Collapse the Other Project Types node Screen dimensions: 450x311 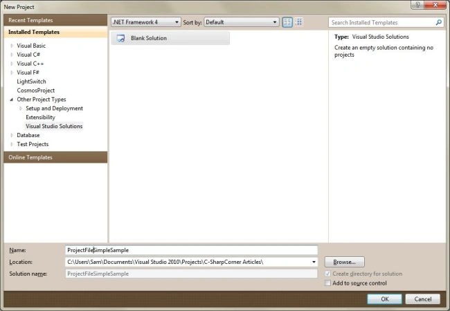pyautogui.click(x=12, y=99)
